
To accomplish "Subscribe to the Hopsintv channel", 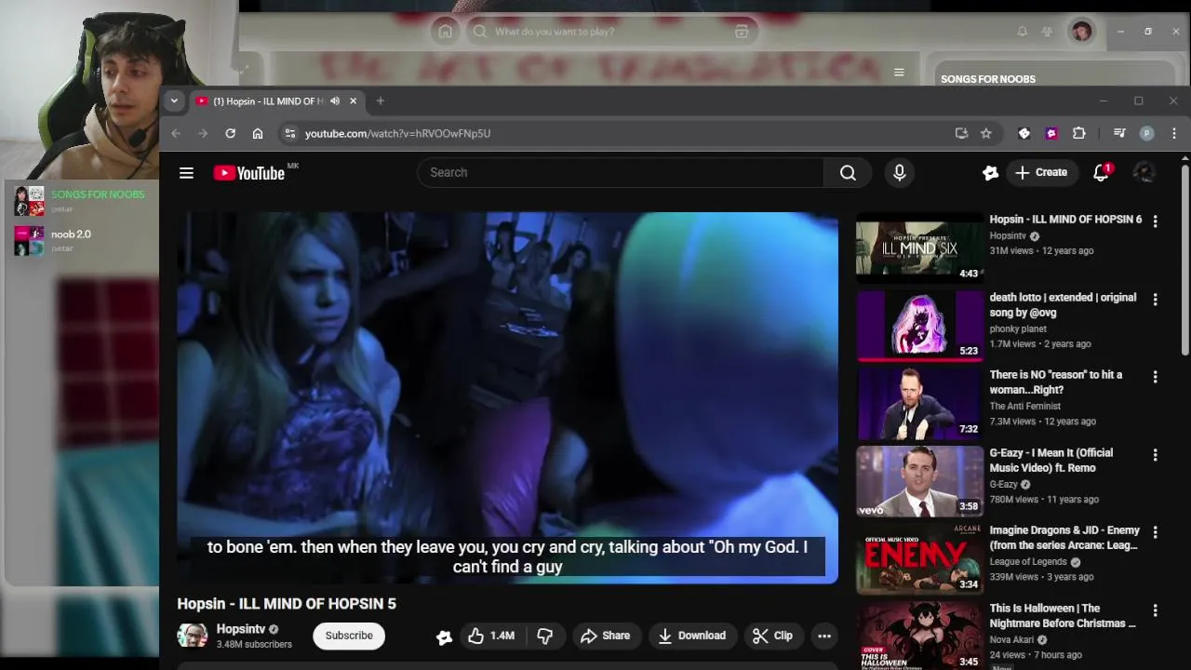I will tap(349, 636).
